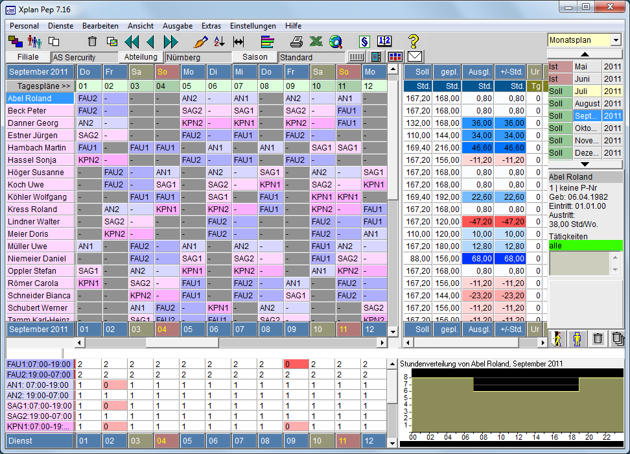This screenshot has height=454, width=630.
Task: Select employee Hambach Martin in the list
Action: point(40,148)
